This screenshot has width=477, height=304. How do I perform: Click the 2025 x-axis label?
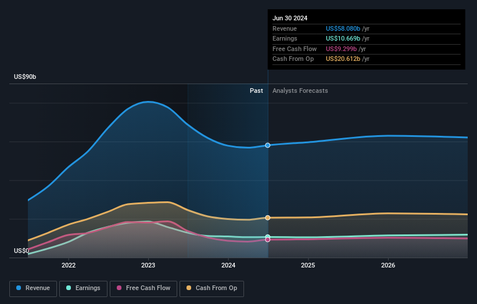[x=308, y=266]
